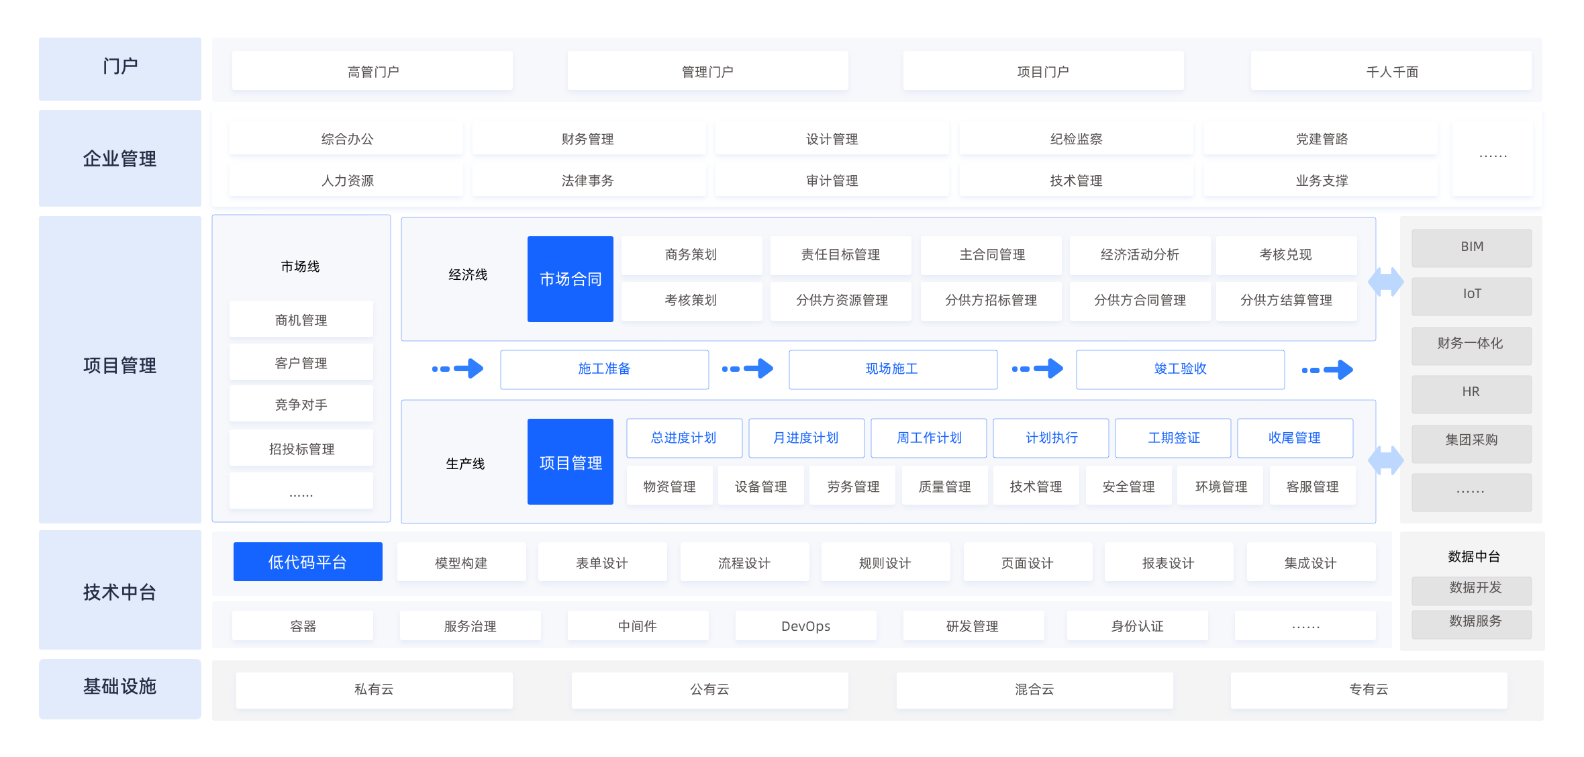The height and width of the screenshot is (757, 1584).
Task: Click the 质量管理 box
Action: click(945, 486)
